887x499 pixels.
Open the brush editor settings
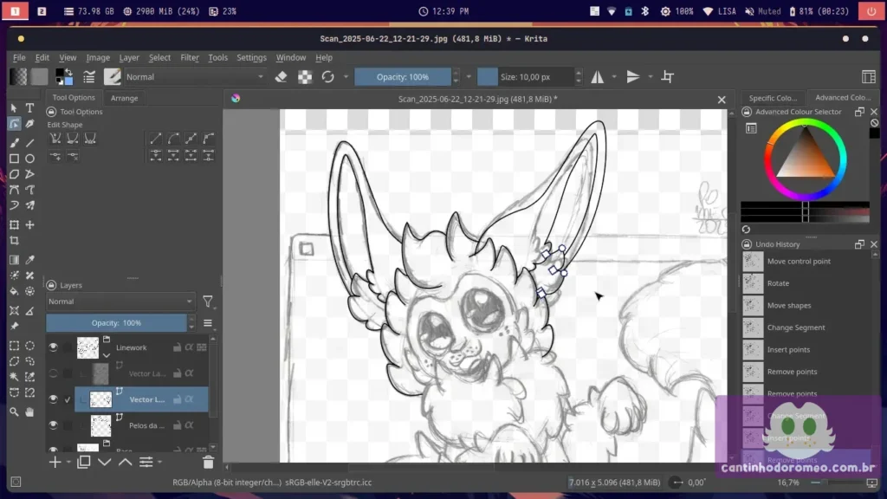coord(89,77)
